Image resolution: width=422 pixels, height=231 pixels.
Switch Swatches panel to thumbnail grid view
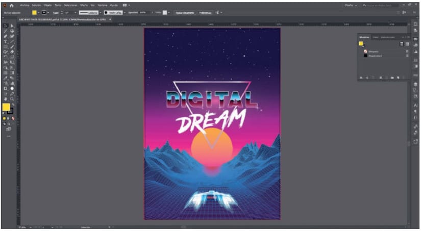point(407,44)
